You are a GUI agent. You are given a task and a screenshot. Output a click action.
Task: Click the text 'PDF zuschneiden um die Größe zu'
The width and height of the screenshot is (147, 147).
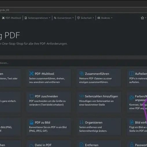pyautogui.click(x=47, y=101)
